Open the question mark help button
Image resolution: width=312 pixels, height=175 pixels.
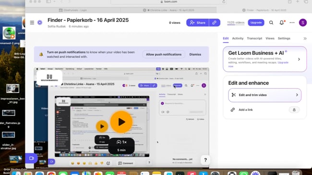pos(205,160)
